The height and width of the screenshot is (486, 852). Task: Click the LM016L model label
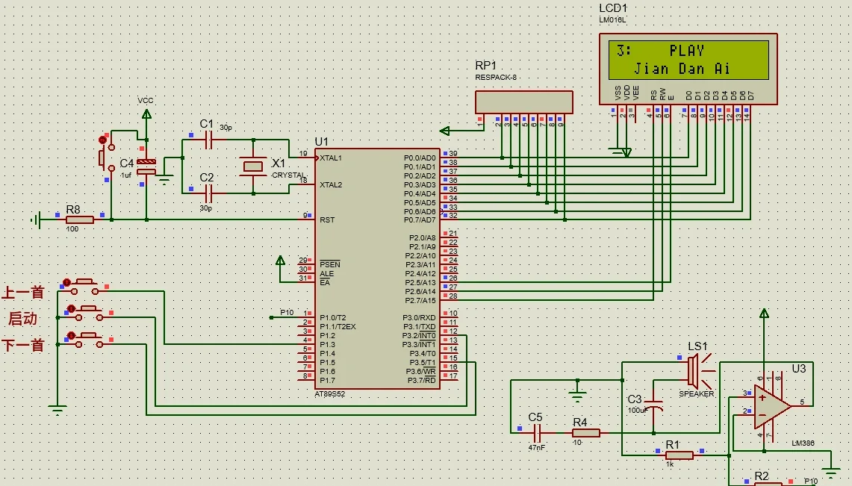click(x=612, y=19)
